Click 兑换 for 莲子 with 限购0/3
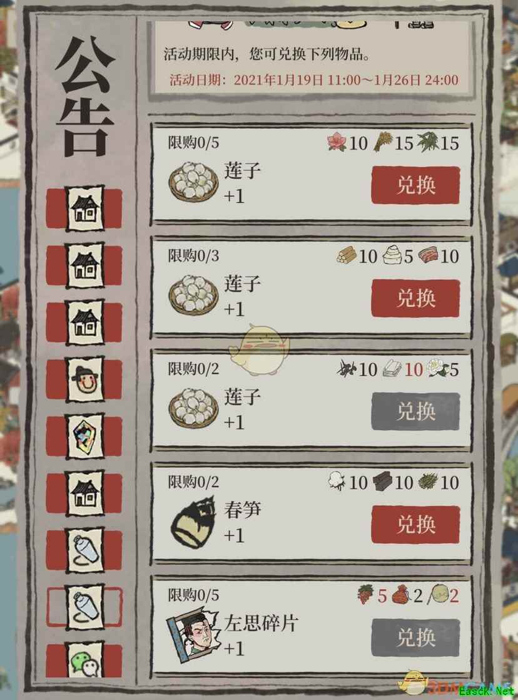This screenshot has width=518, height=700. (415, 298)
